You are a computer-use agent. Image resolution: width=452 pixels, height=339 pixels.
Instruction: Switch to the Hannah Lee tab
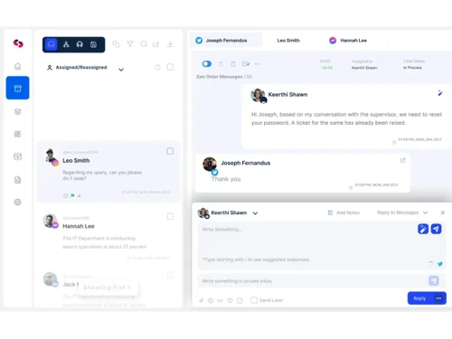tap(348, 41)
